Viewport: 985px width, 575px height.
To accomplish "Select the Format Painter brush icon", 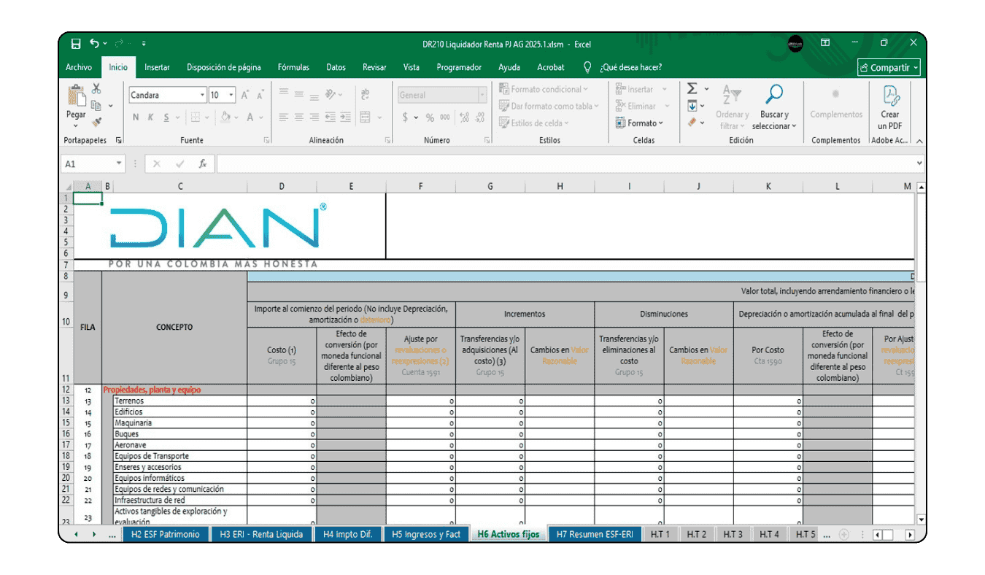I will click(96, 122).
